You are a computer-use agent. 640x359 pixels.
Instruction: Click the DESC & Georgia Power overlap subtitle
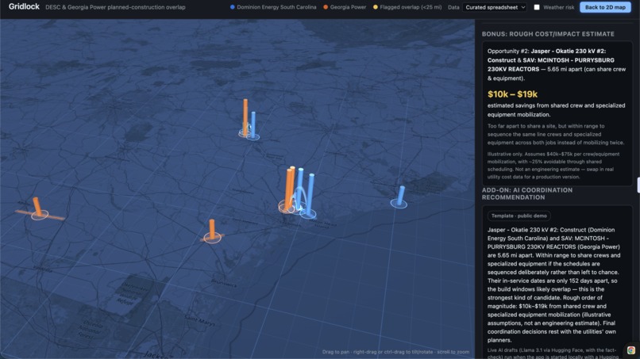pyautogui.click(x=115, y=7)
